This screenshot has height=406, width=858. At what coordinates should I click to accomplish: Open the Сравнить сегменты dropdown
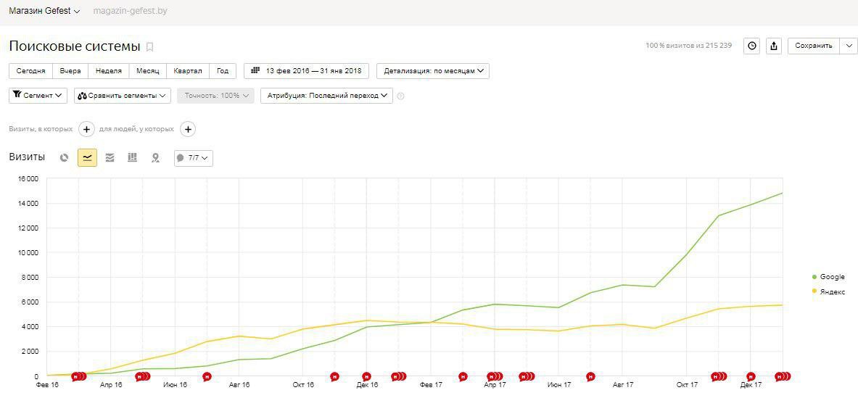[123, 96]
